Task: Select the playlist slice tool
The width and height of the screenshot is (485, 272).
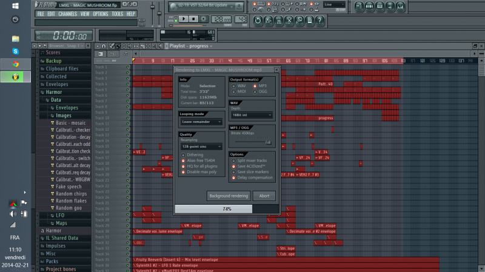Action: click(142, 46)
